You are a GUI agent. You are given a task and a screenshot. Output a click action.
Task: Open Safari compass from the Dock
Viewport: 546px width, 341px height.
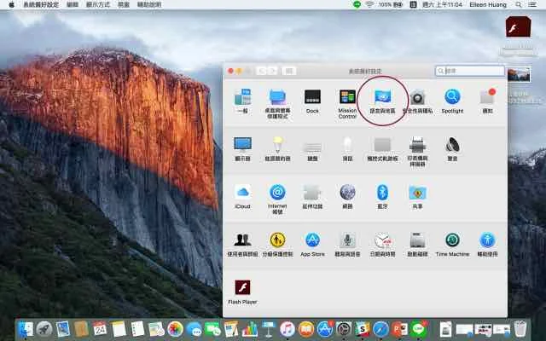tap(381, 329)
